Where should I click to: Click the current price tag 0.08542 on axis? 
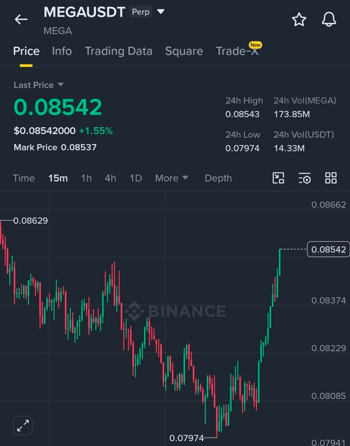(x=328, y=249)
